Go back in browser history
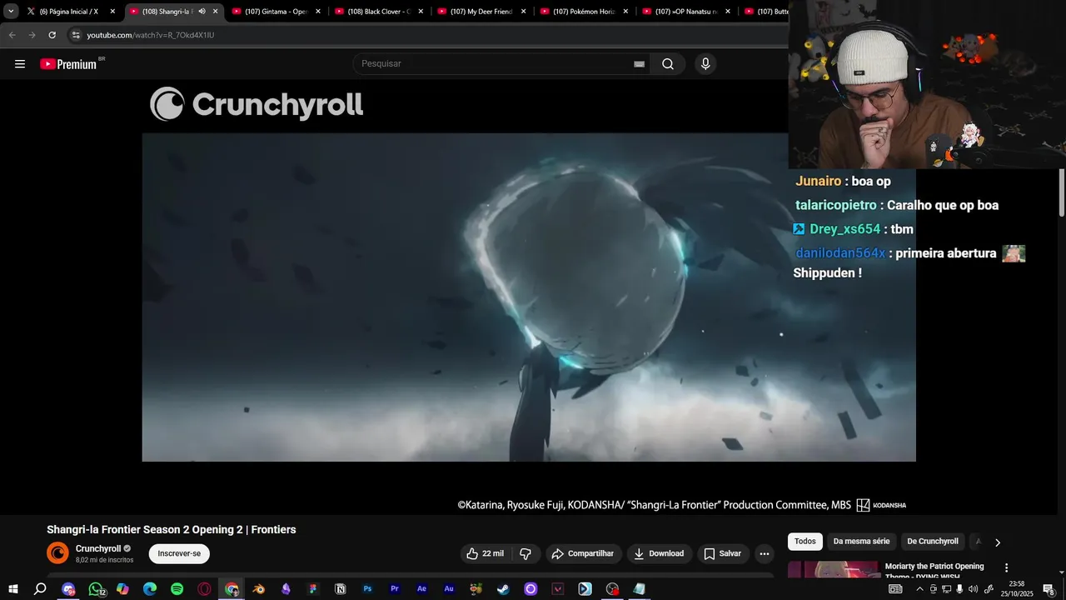 12,35
